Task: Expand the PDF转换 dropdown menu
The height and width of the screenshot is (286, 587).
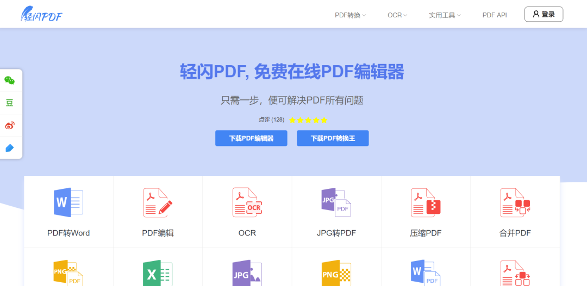Action: [350, 15]
